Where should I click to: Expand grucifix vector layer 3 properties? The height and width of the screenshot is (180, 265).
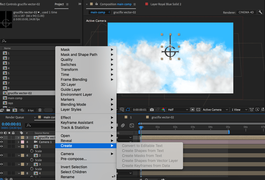coord(19,137)
